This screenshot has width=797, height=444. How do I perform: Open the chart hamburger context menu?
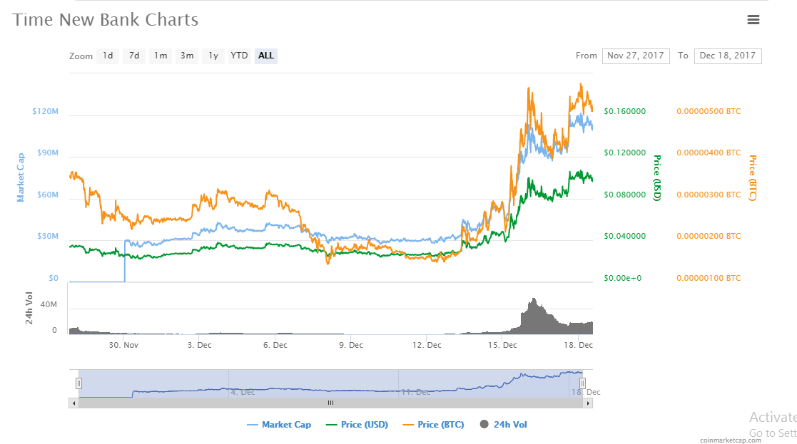click(753, 20)
